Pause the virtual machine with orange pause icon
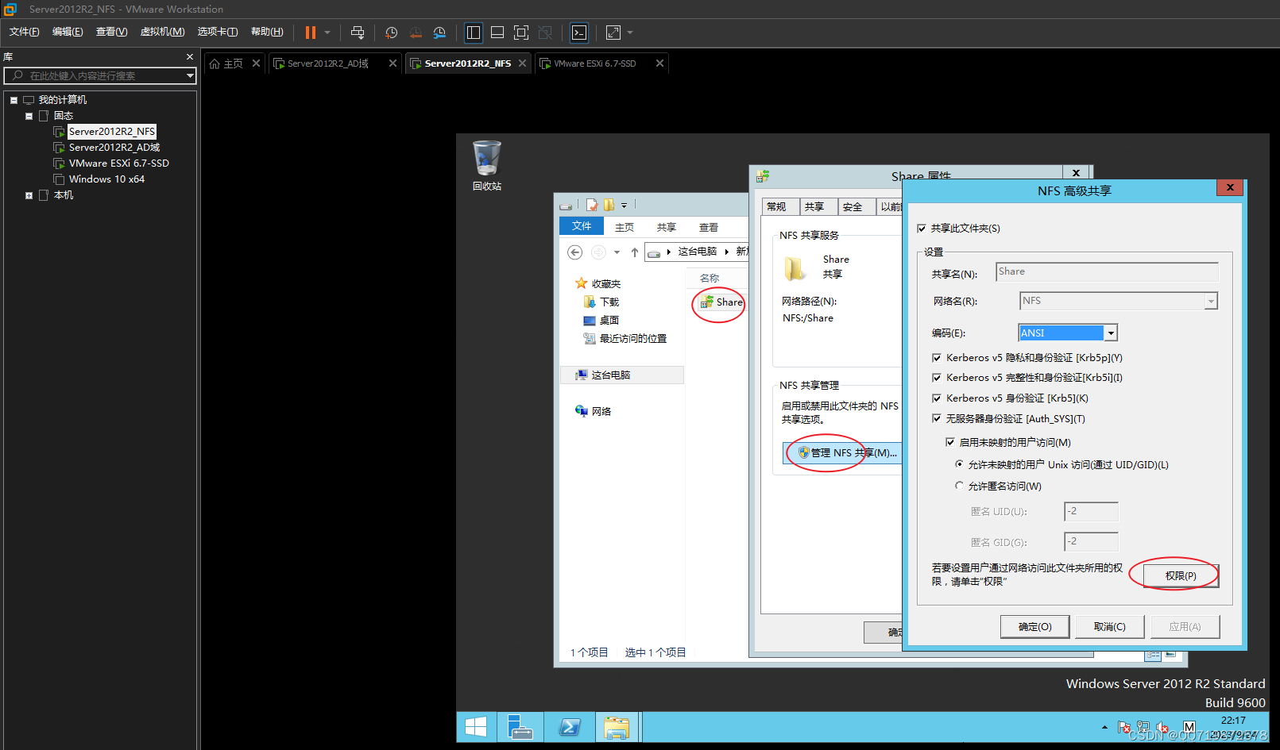The image size is (1280, 750). [x=311, y=33]
